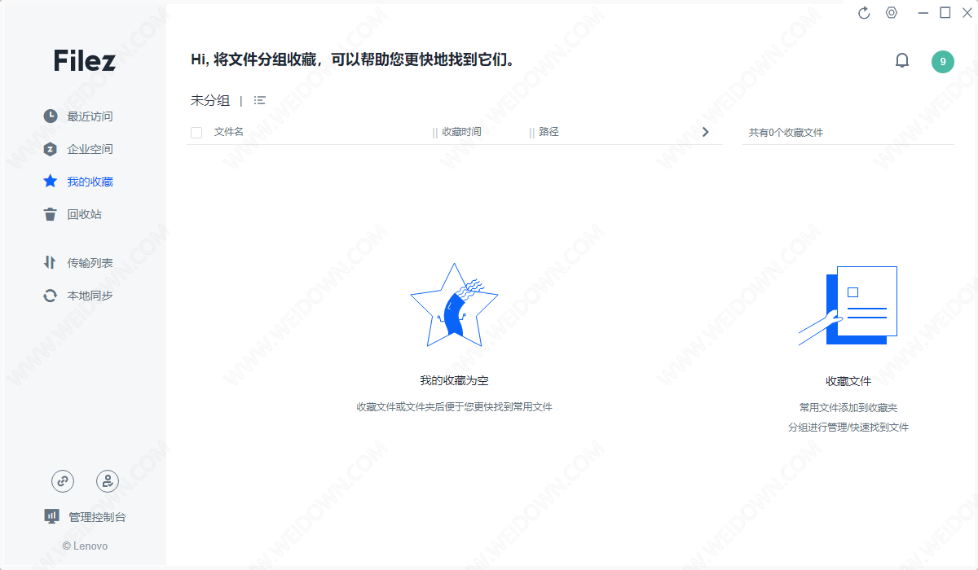Open the 管理控制台 admin console
The height and width of the screenshot is (570, 978).
pos(97,517)
